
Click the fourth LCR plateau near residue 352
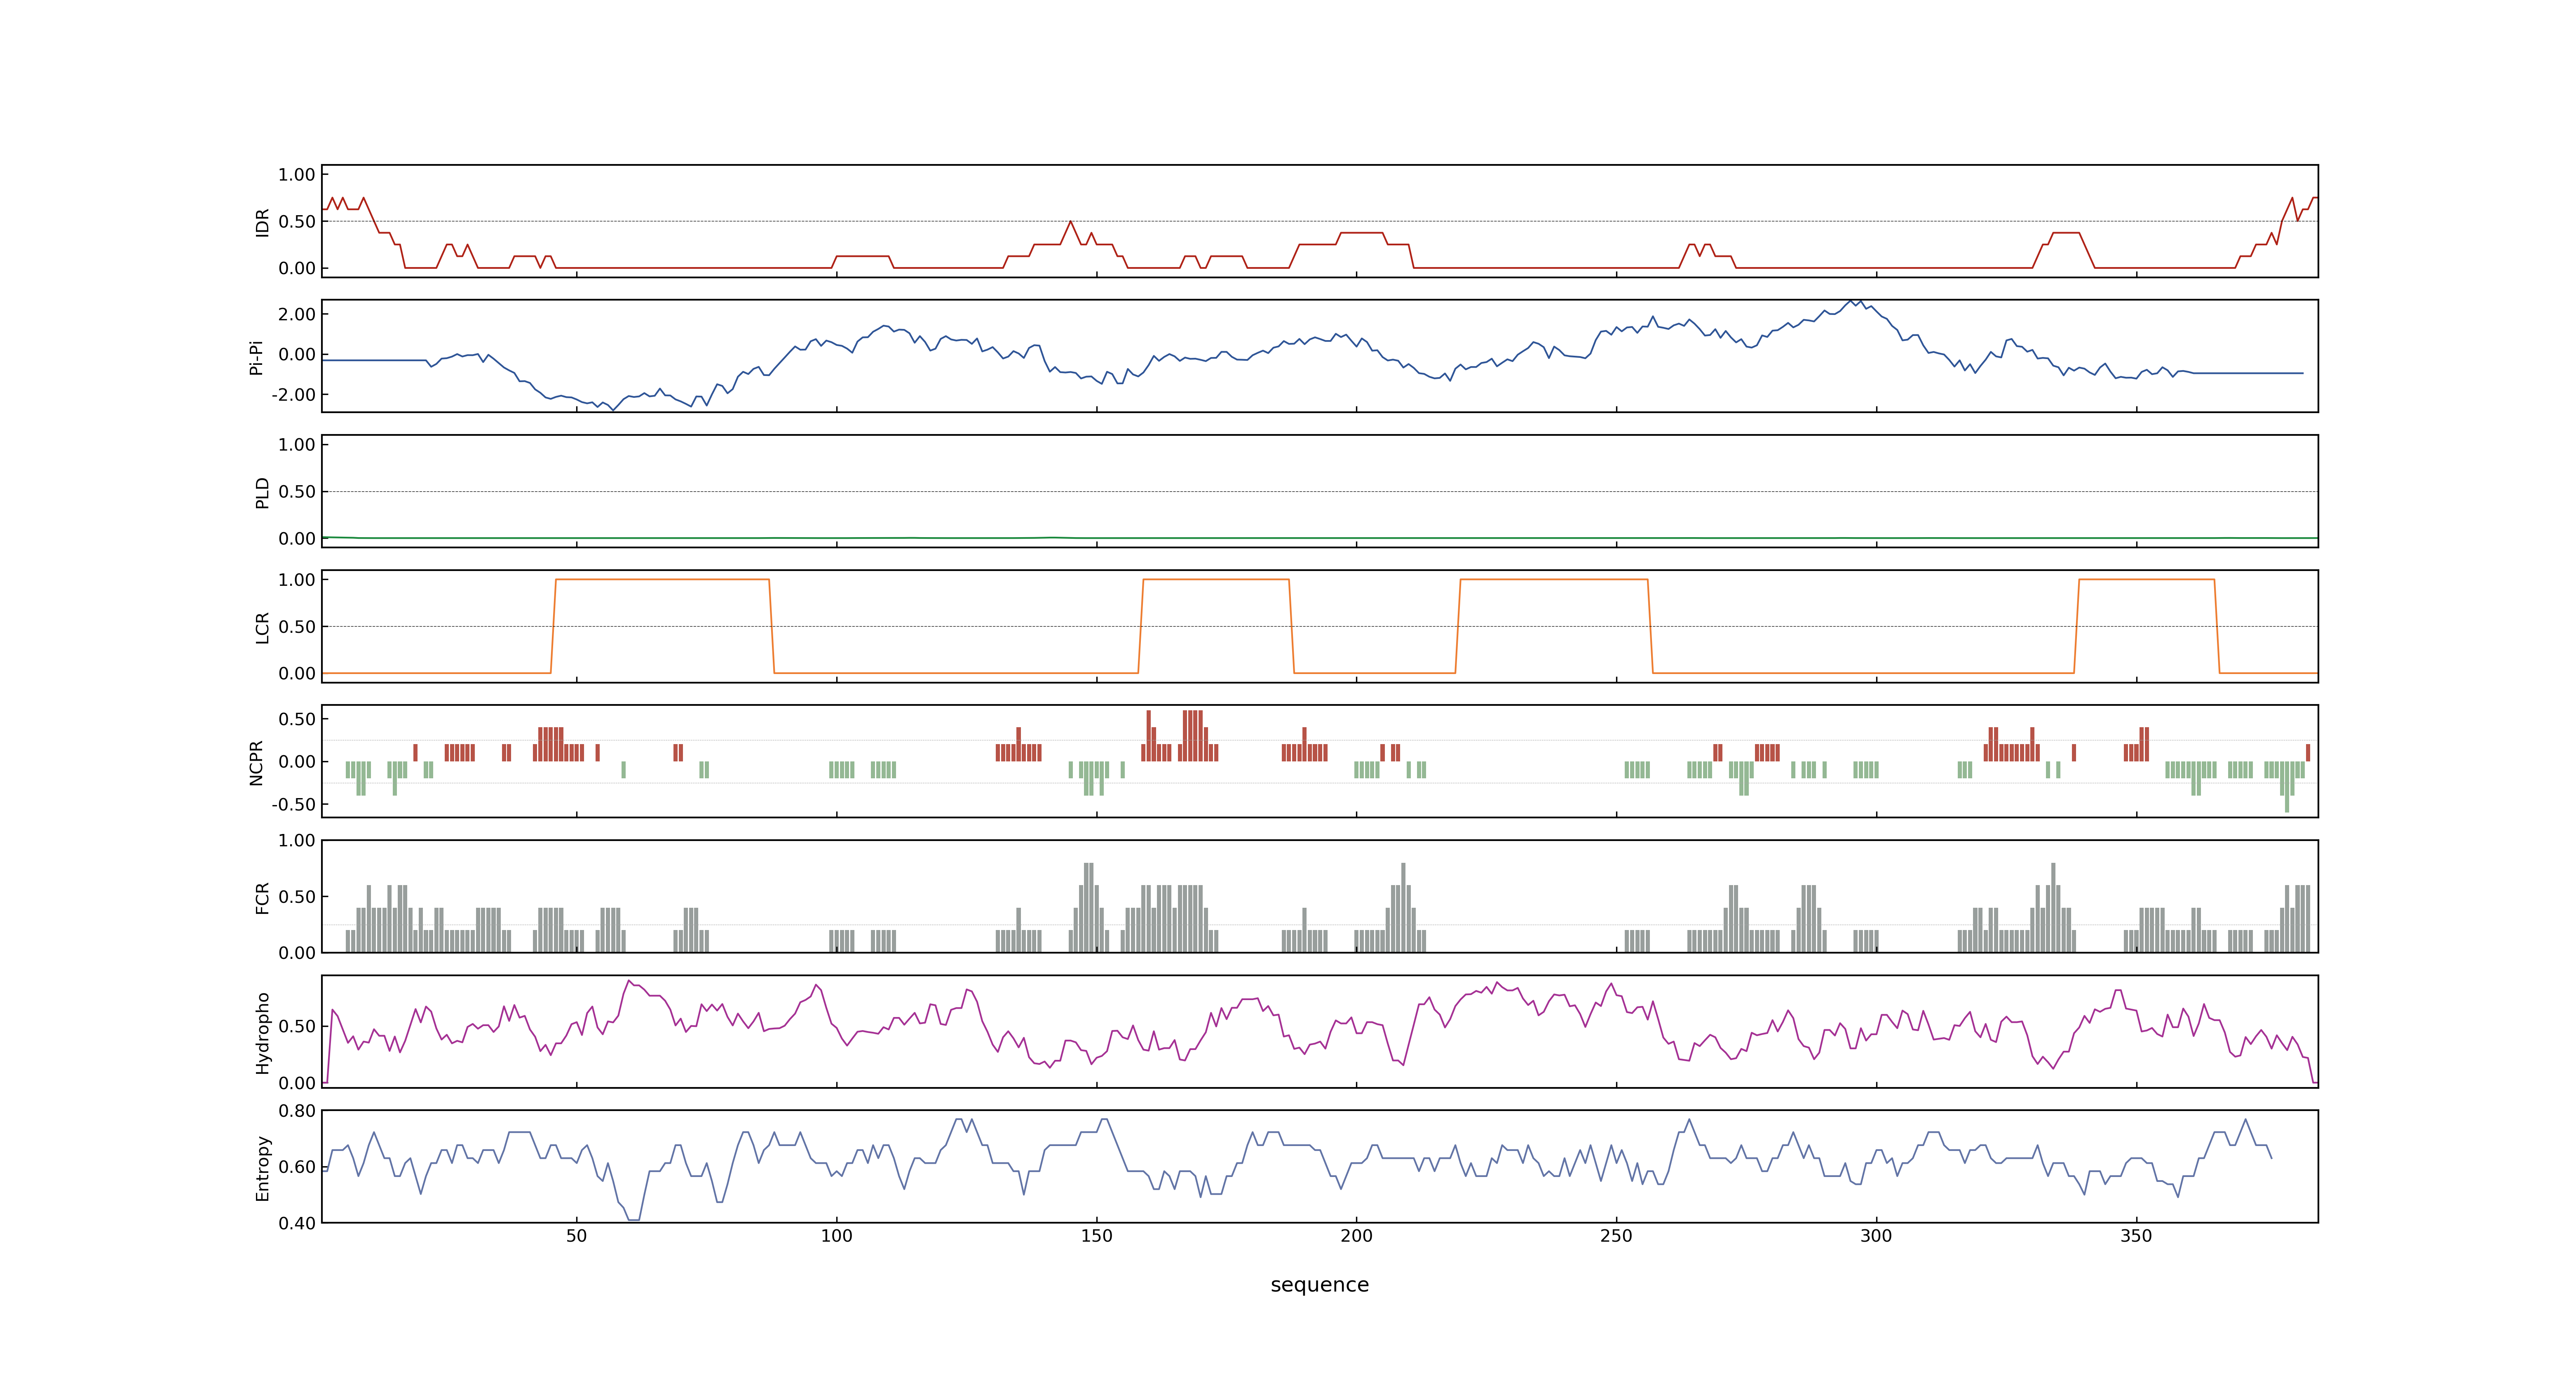point(2147,579)
